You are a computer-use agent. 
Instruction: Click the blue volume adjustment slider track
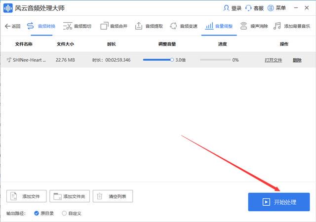[x=157, y=60]
